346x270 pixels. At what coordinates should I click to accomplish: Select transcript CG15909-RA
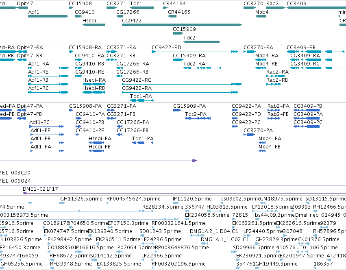[178, 60]
